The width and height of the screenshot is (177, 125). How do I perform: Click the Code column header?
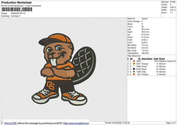[156, 58]
